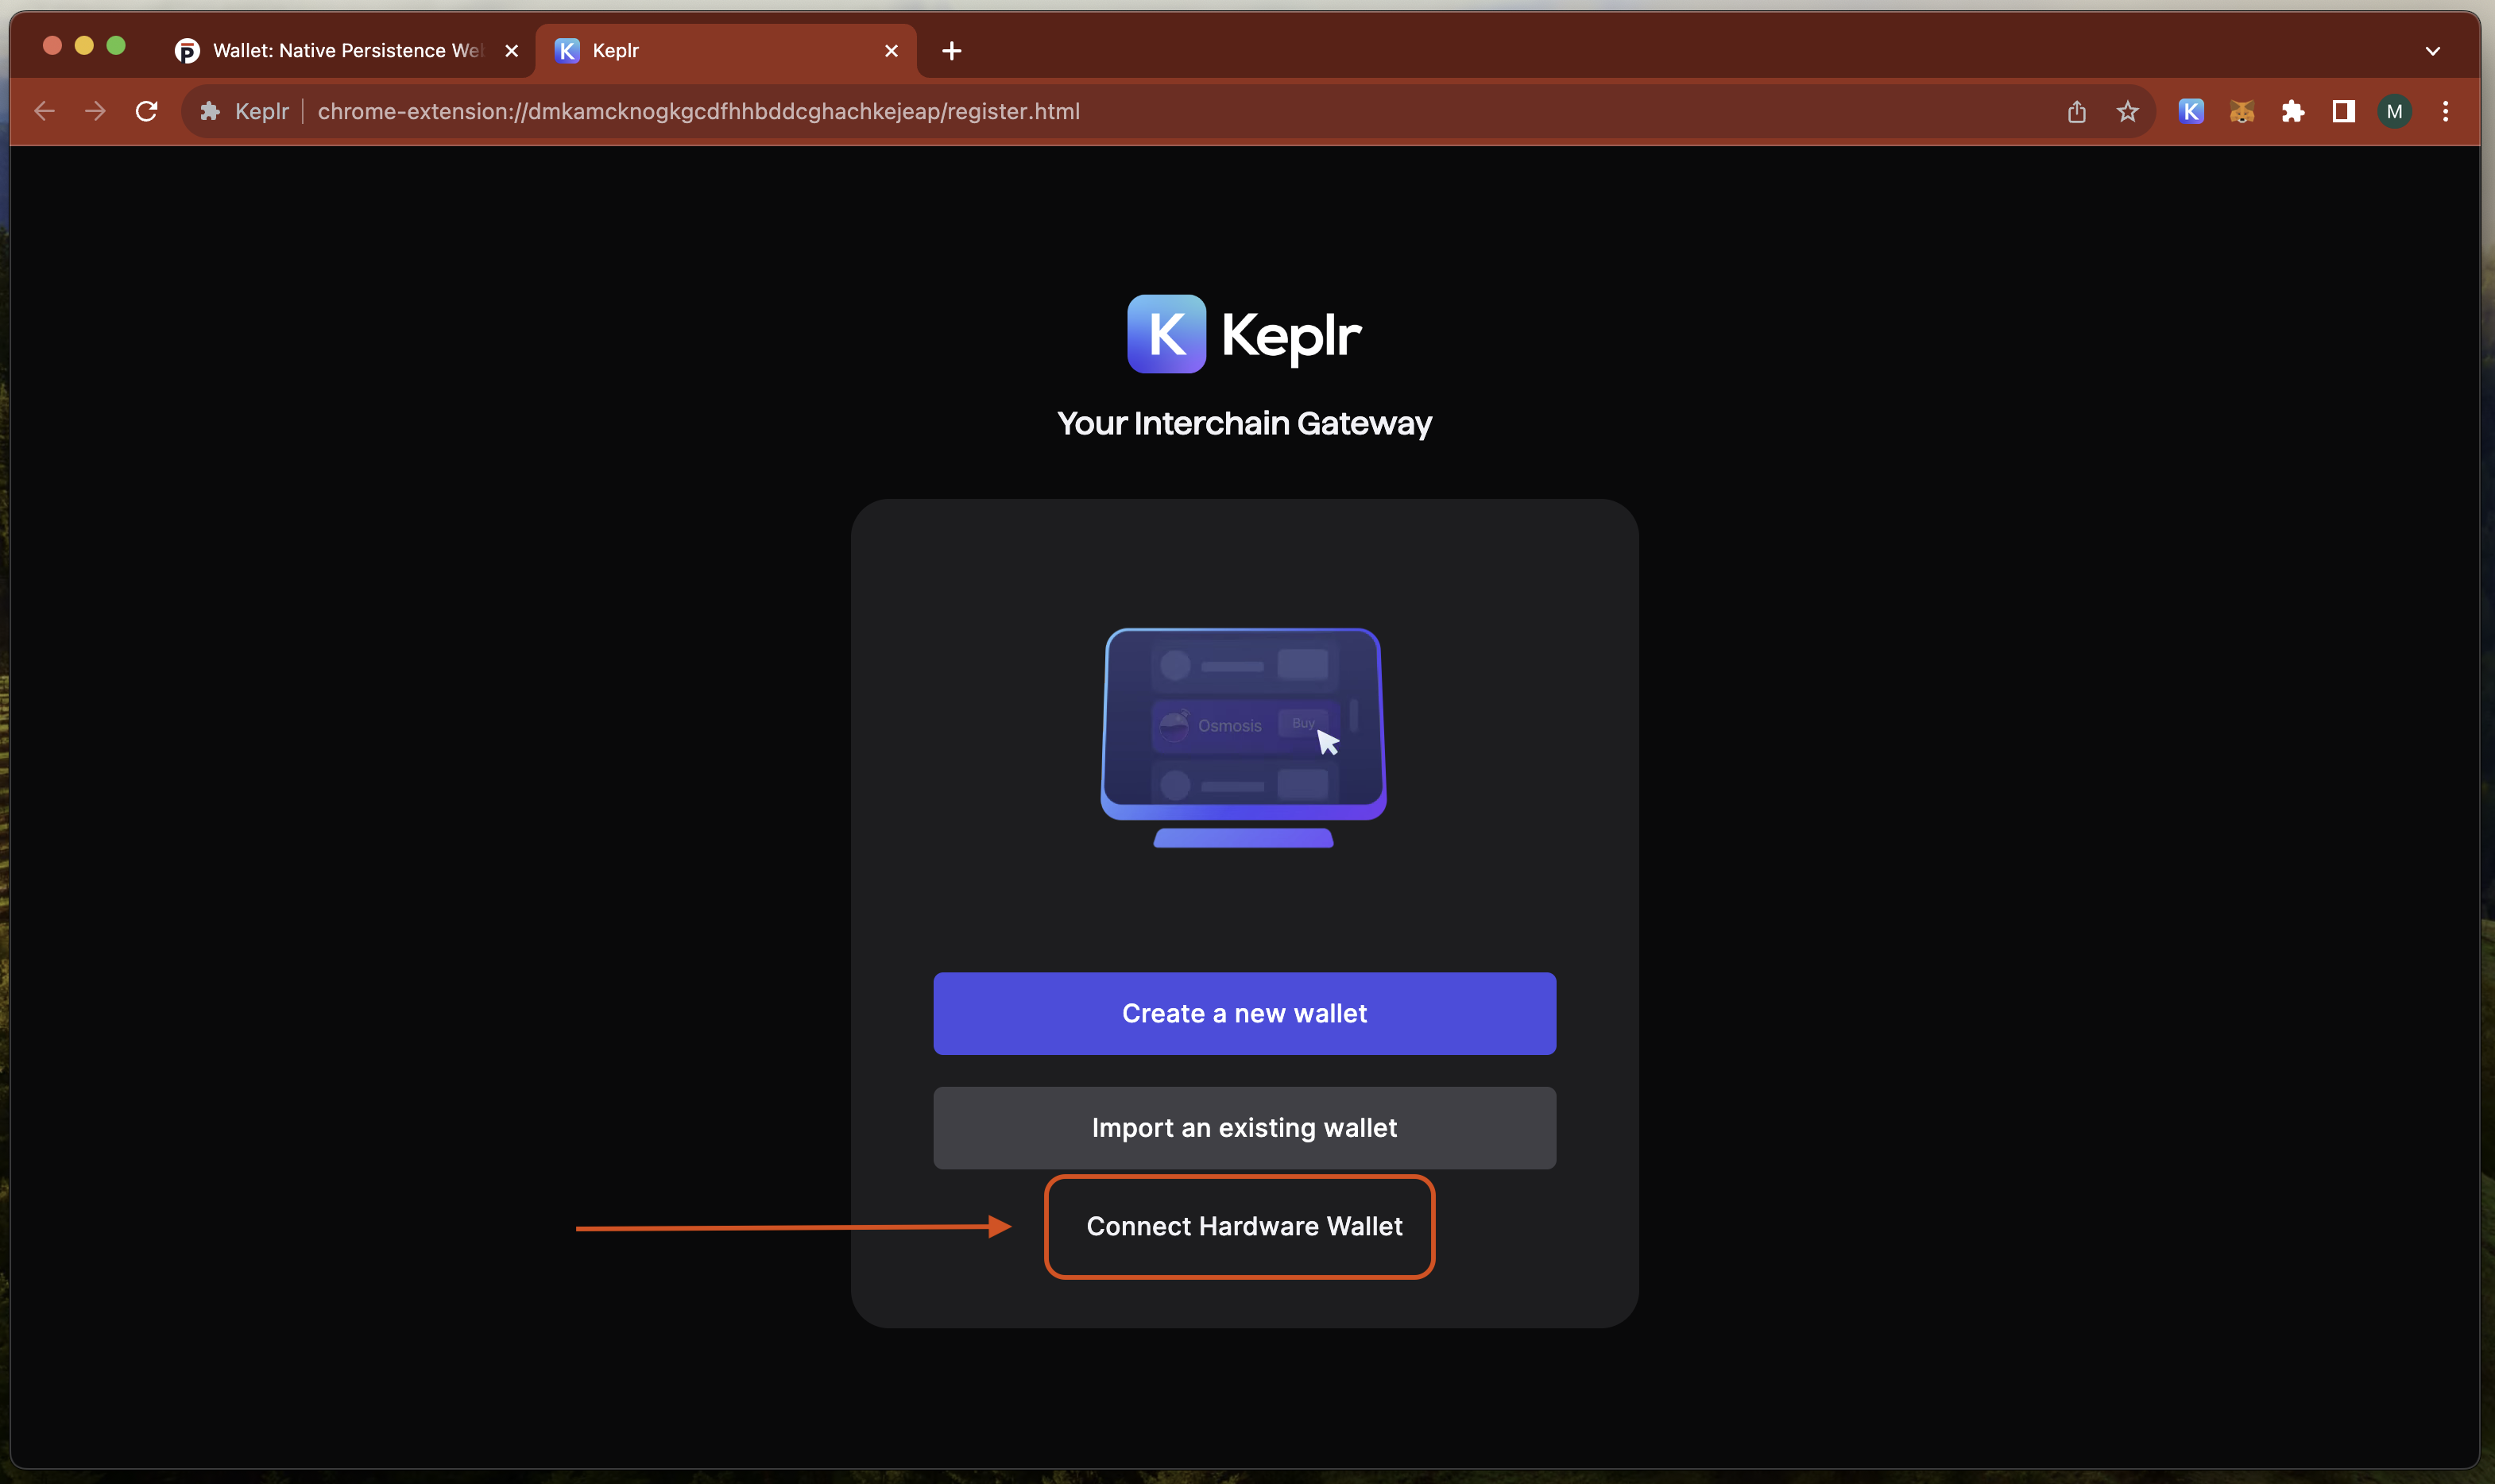The image size is (2495, 1484).
Task: Click the share page icon
Action: [2076, 111]
